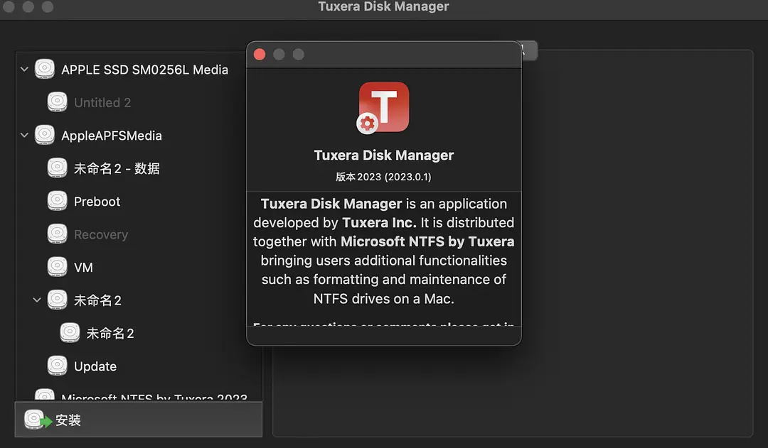Select the Recovery volume

pos(101,235)
